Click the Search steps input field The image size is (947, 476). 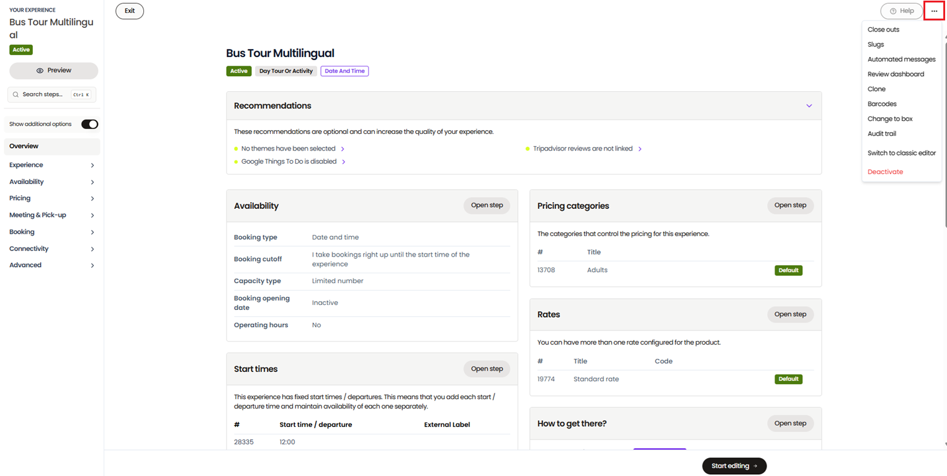(52, 95)
